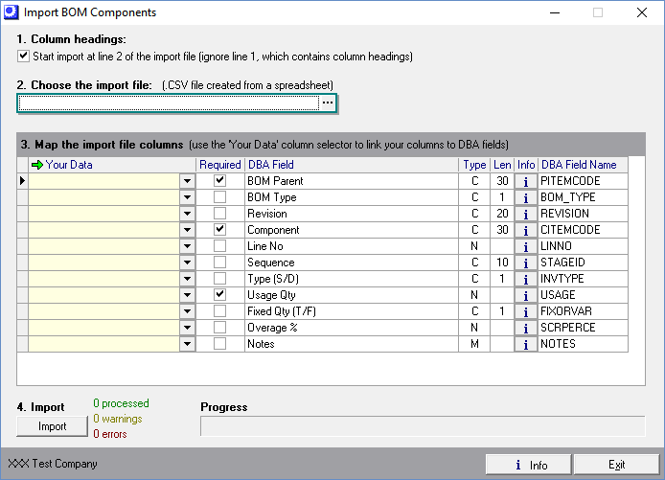Uncheck Start import at line 2 checkbox
This screenshot has height=480, width=665.
[x=23, y=56]
